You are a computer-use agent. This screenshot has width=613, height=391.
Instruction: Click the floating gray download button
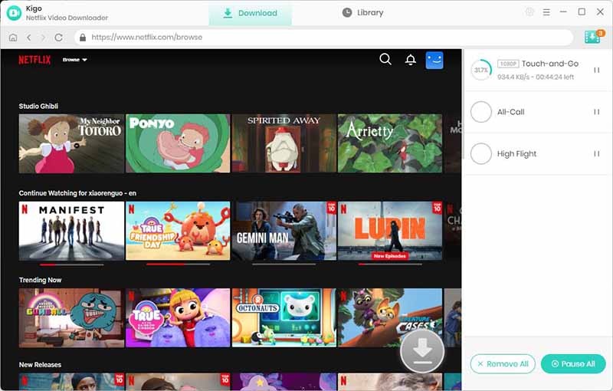tap(422, 350)
